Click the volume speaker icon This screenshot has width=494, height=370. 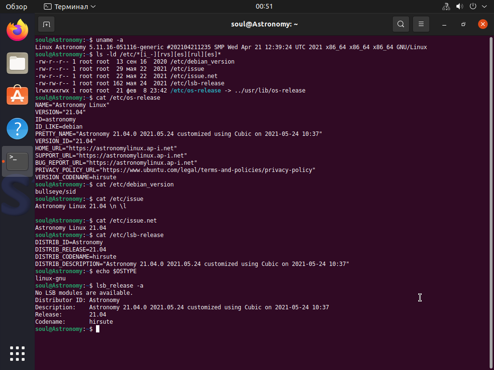pyautogui.click(x=460, y=7)
